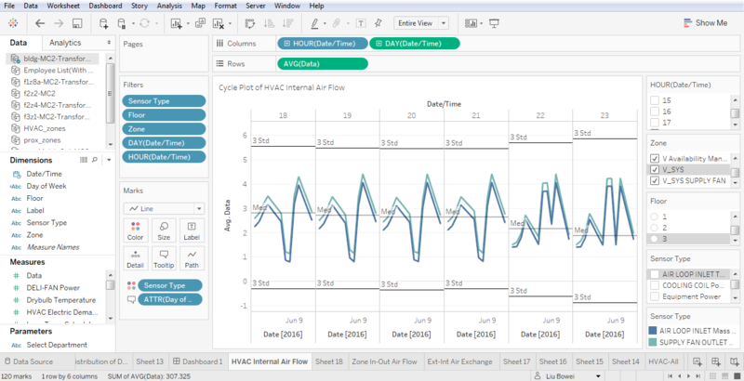
Task: Check COOLING COIL Po... sensor type
Action: [655, 285]
